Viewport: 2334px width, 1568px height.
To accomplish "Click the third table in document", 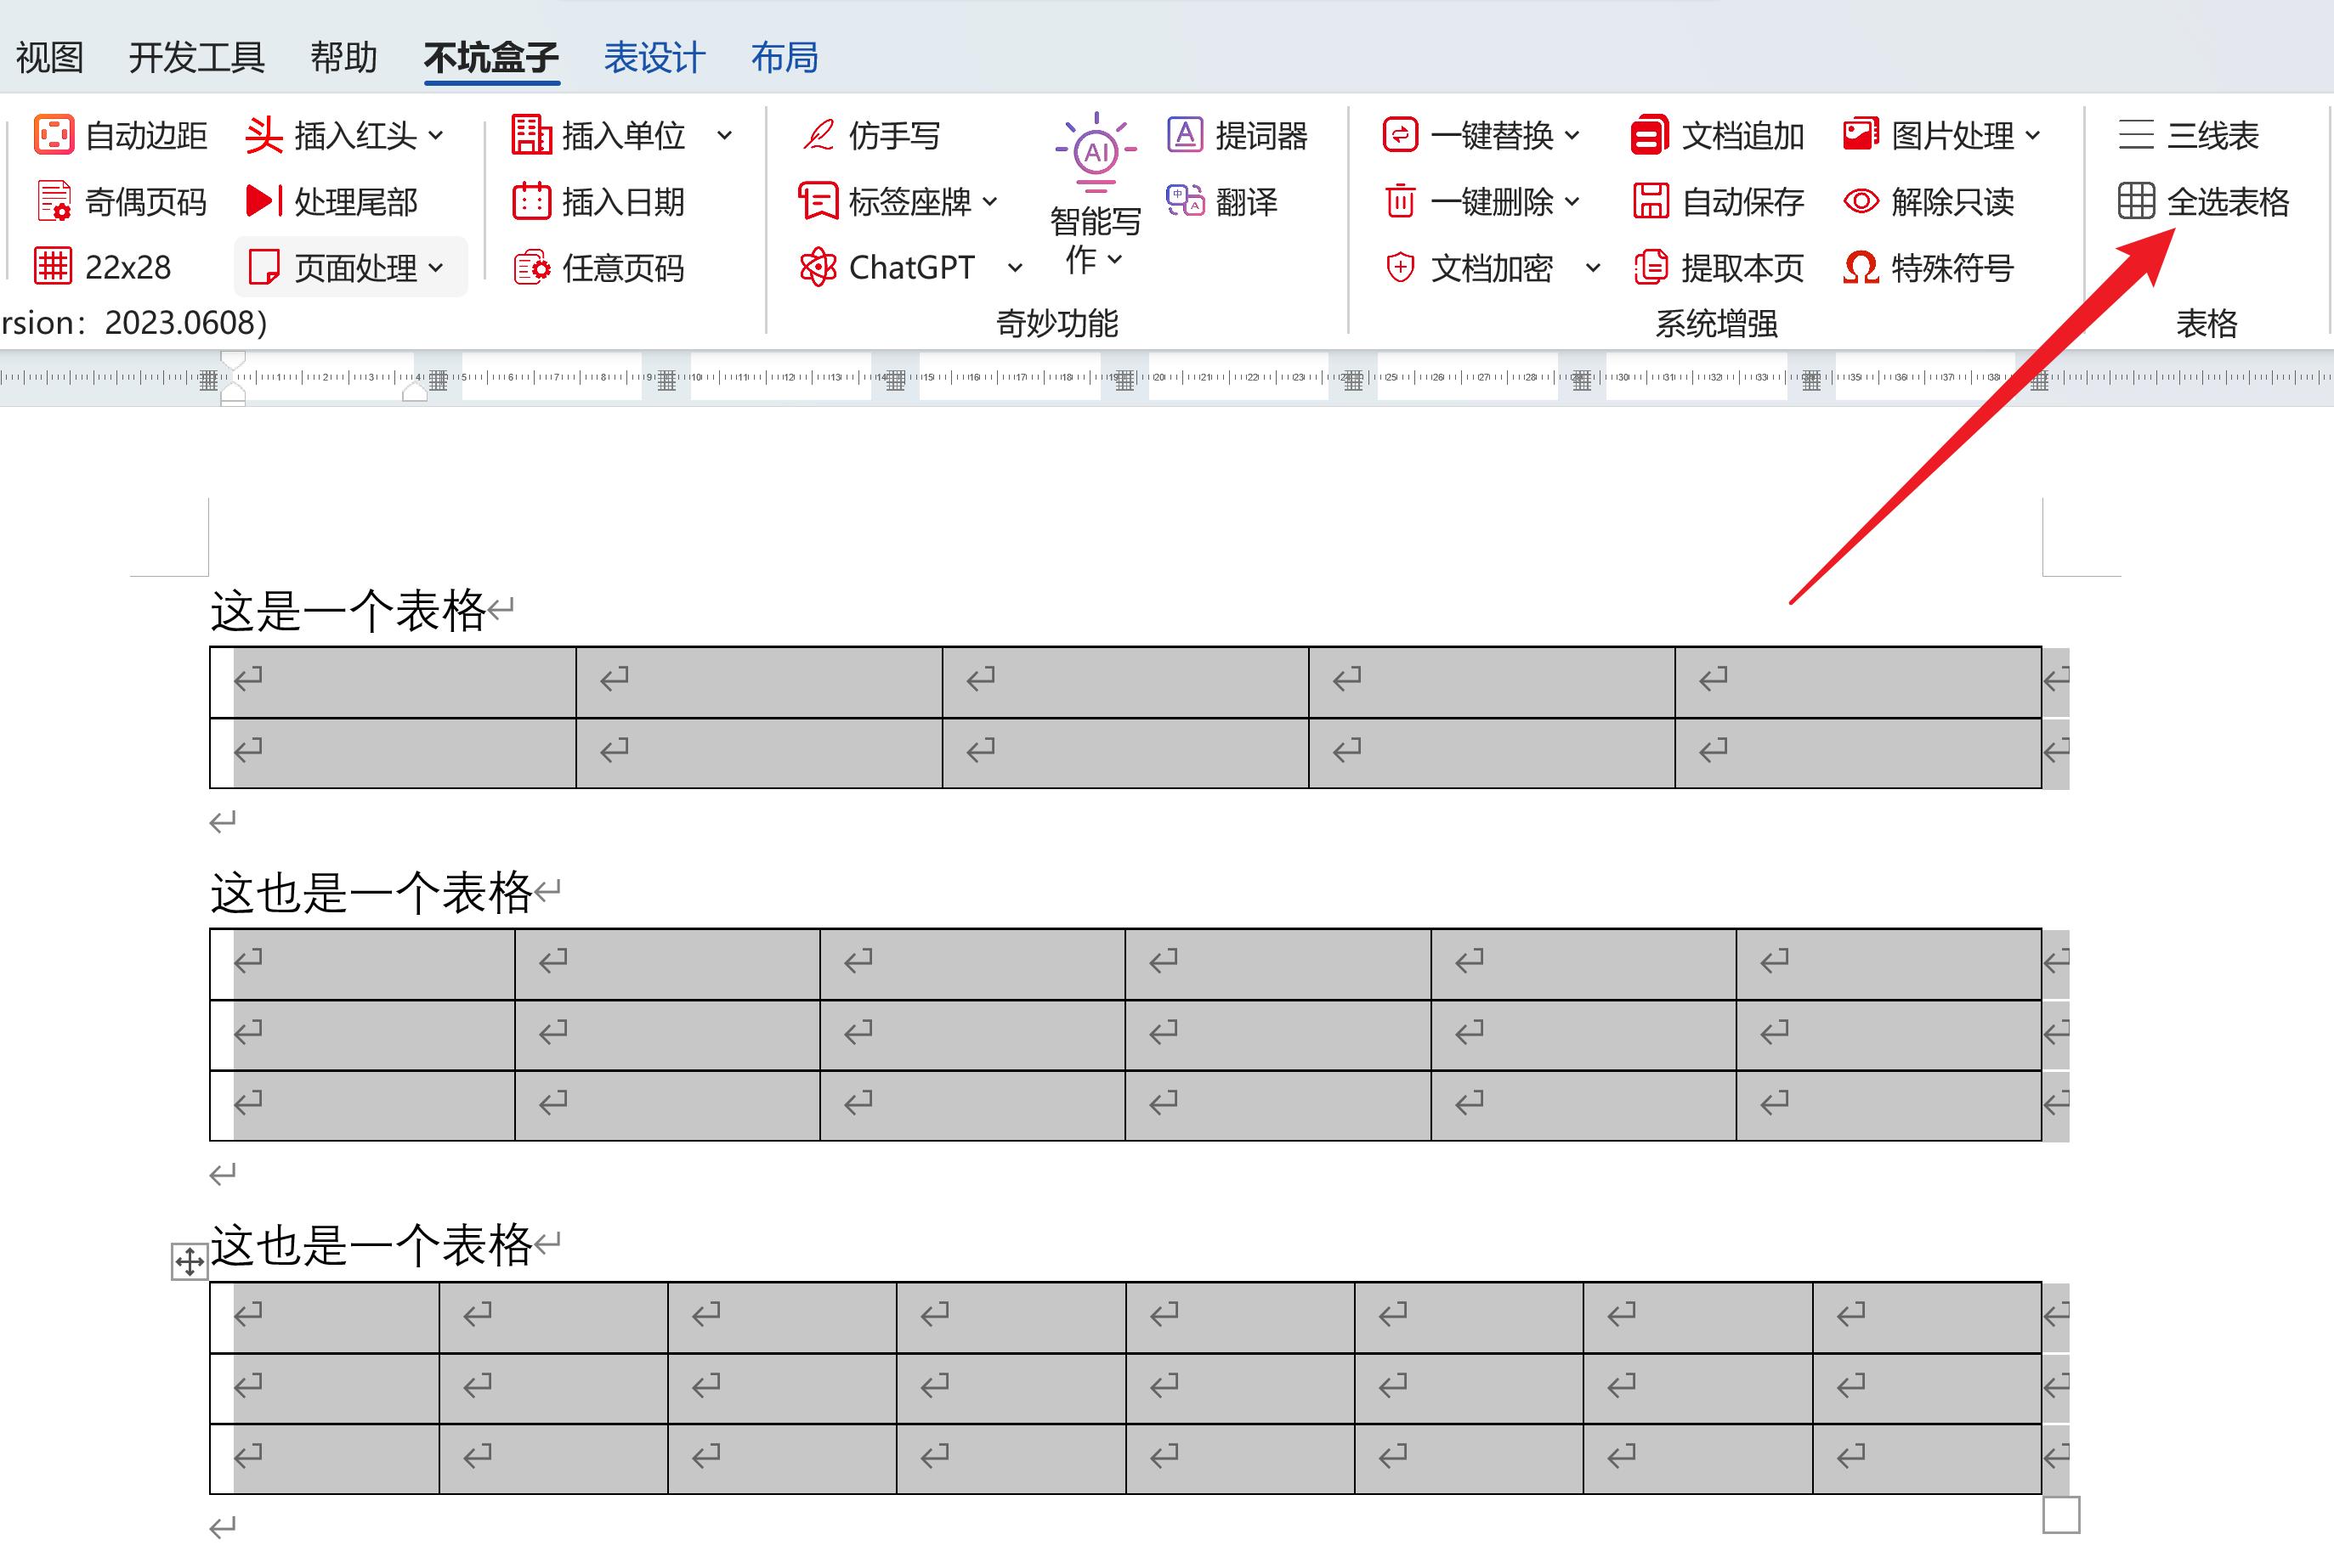I will 1120,1383.
